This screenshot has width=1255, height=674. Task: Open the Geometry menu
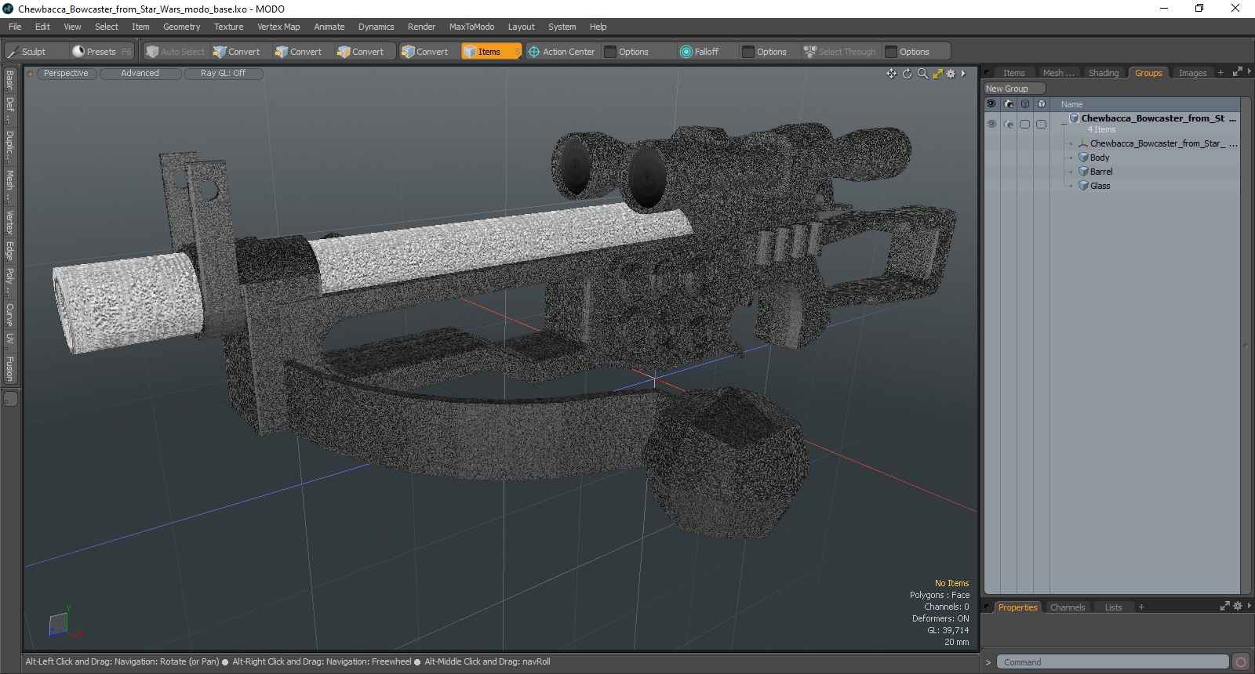point(181,27)
